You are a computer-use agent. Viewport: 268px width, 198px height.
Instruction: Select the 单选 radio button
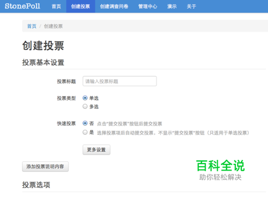(85, 98)
